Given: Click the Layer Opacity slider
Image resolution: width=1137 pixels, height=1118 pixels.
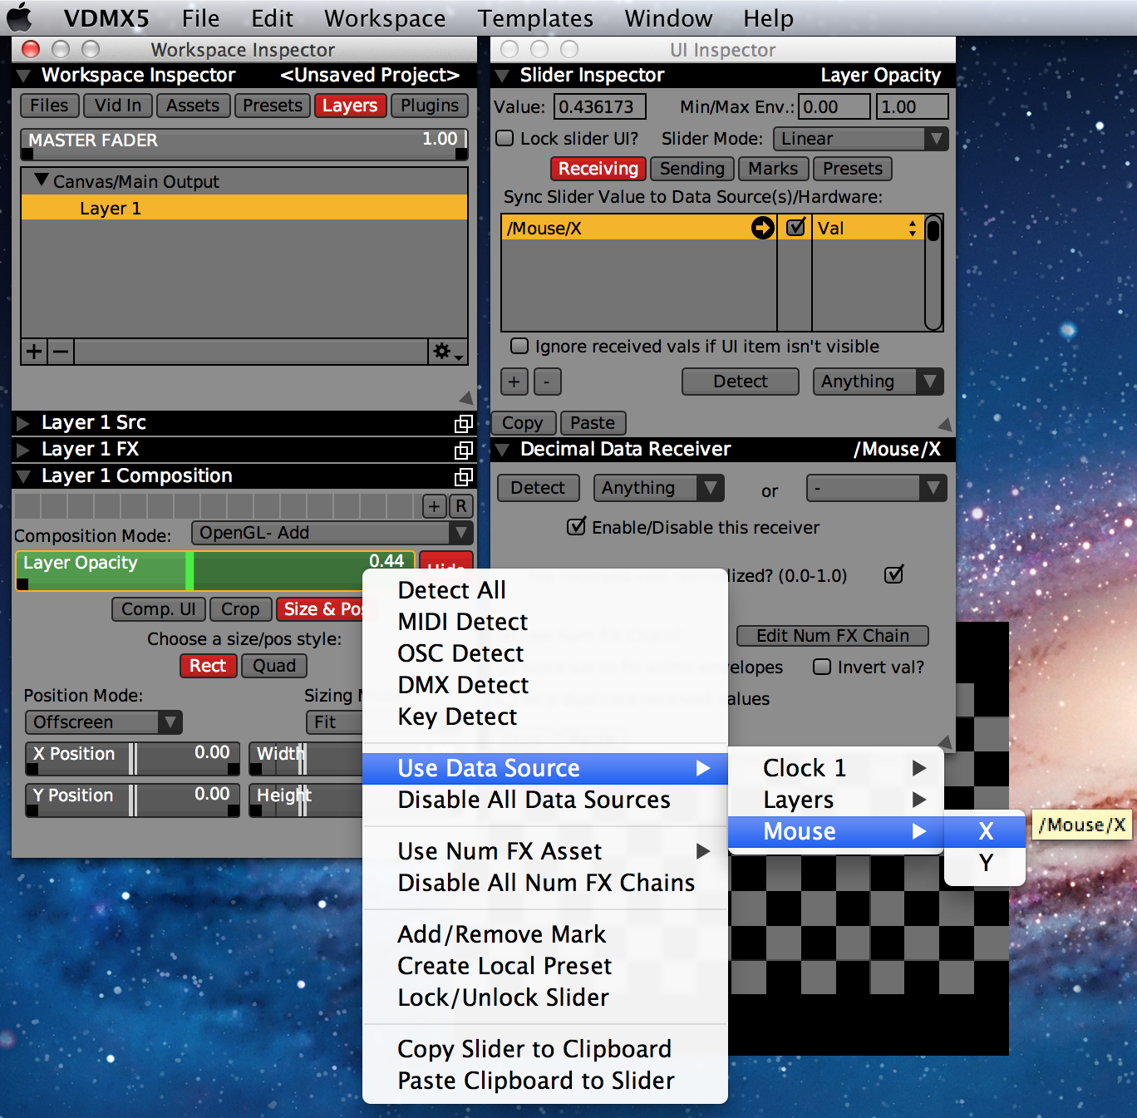Looking at the screenshot, I should [x=215, y=570].
